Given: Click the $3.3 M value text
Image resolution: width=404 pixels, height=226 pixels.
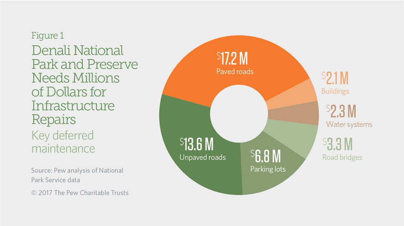Looking at the screenshot, I should (337, 144).
